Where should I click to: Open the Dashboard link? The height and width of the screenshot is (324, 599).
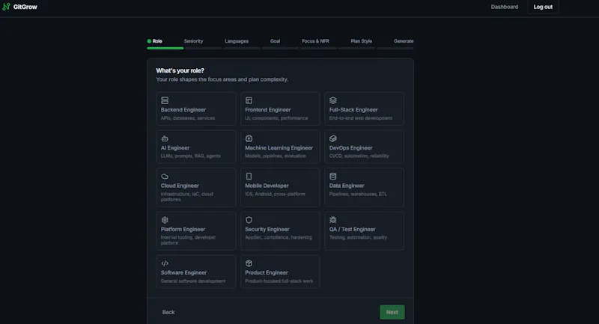click(504, 7)
